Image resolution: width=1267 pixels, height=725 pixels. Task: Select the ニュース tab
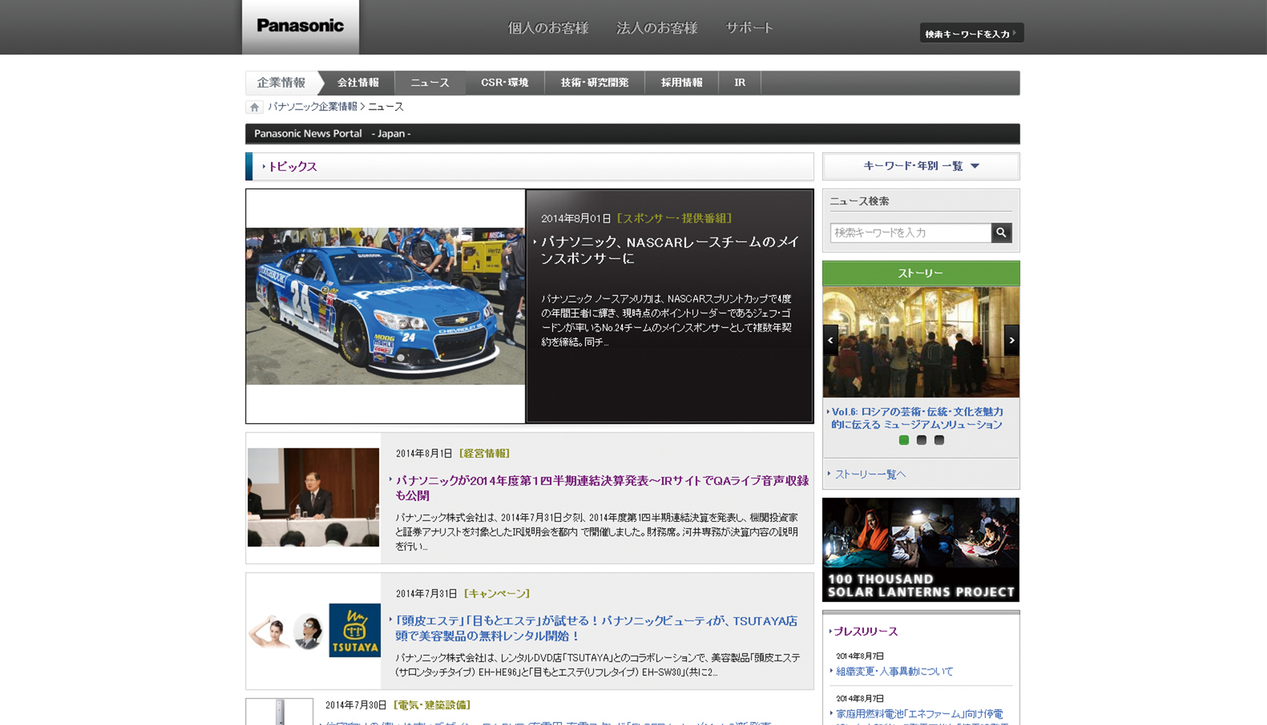point(430,83)
